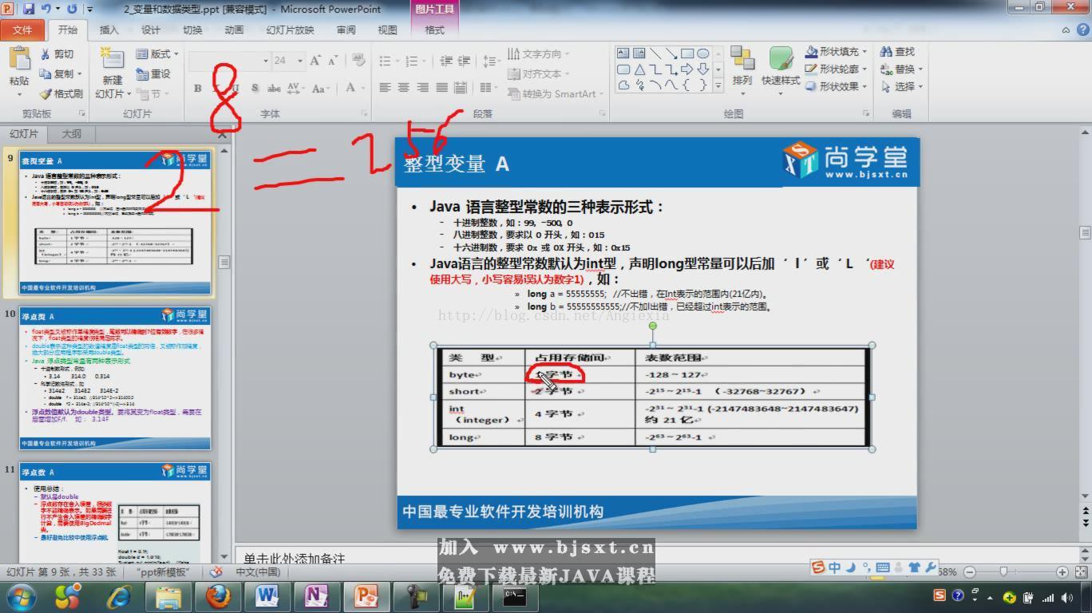Click the Reset (重设) slide button

[153, 74]
